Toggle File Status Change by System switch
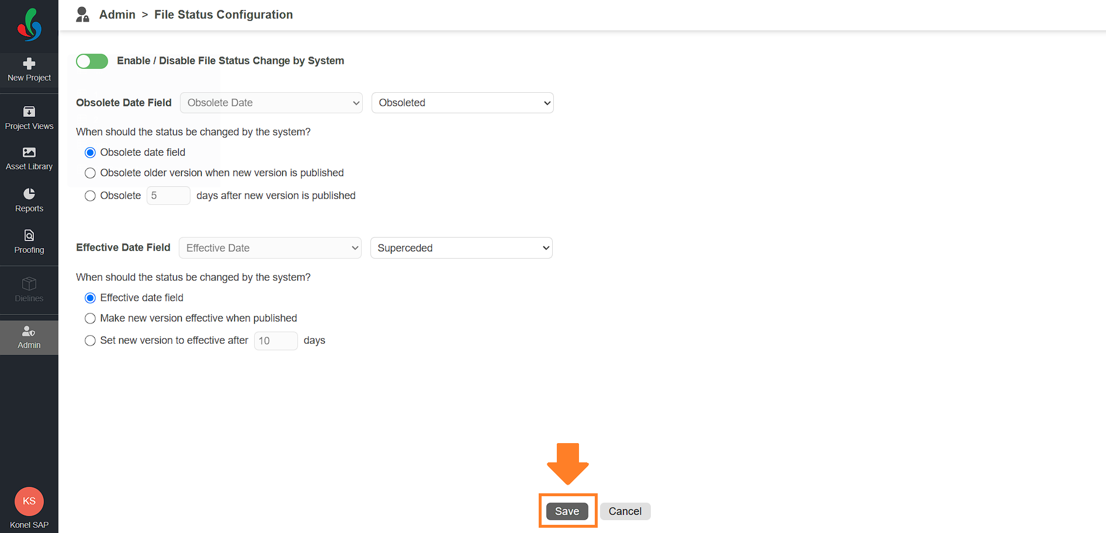Screen dimensions: 1106x533 click(92, 61)
